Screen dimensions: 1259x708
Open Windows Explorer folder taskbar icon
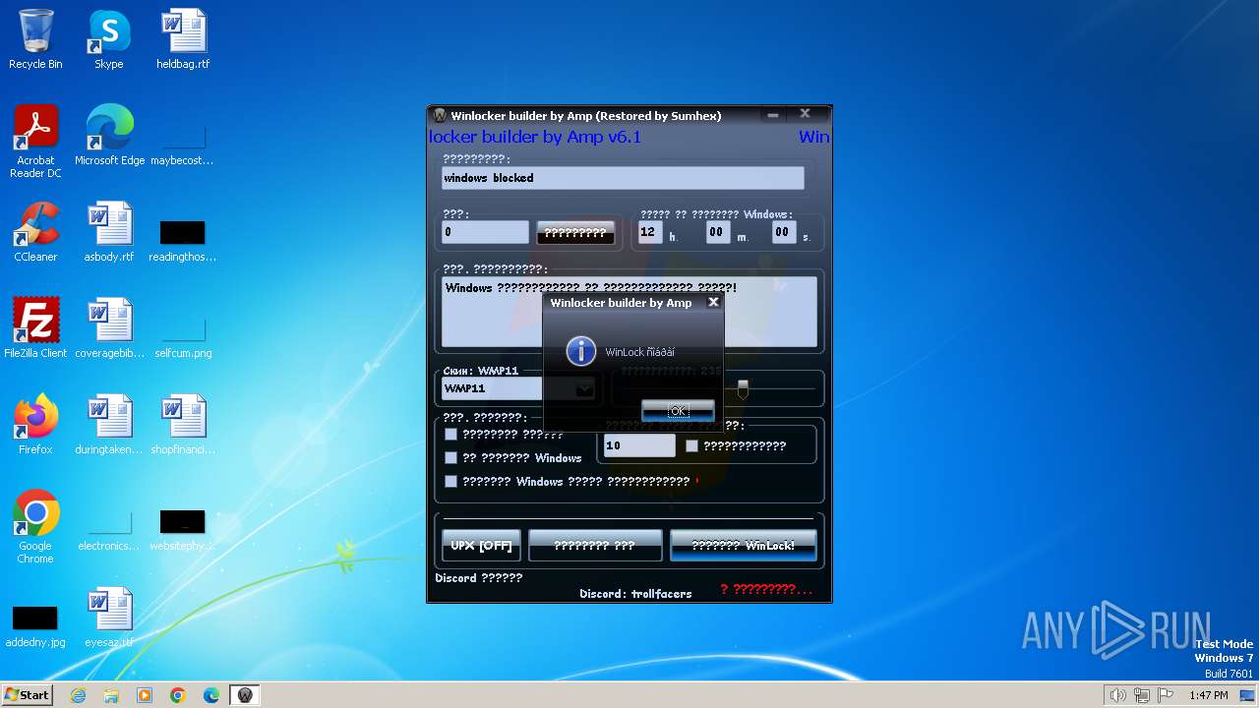(111, 695)
